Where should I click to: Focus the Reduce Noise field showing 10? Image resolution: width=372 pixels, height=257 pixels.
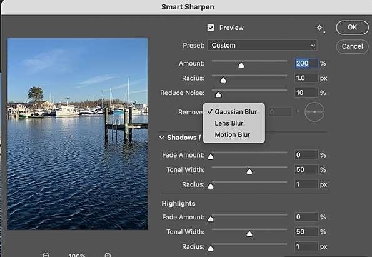pyautogui.click(x=306, y=93)
